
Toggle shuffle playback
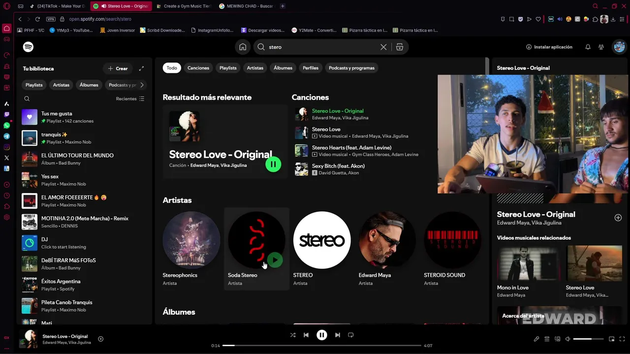292,335
